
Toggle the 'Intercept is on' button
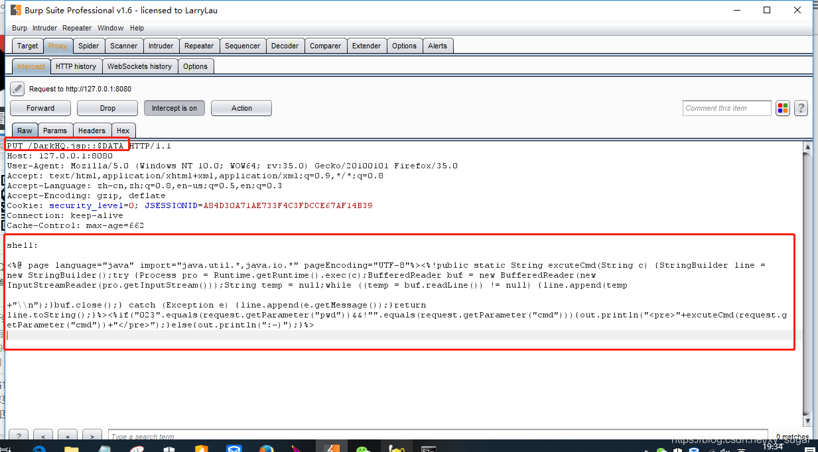174,108
